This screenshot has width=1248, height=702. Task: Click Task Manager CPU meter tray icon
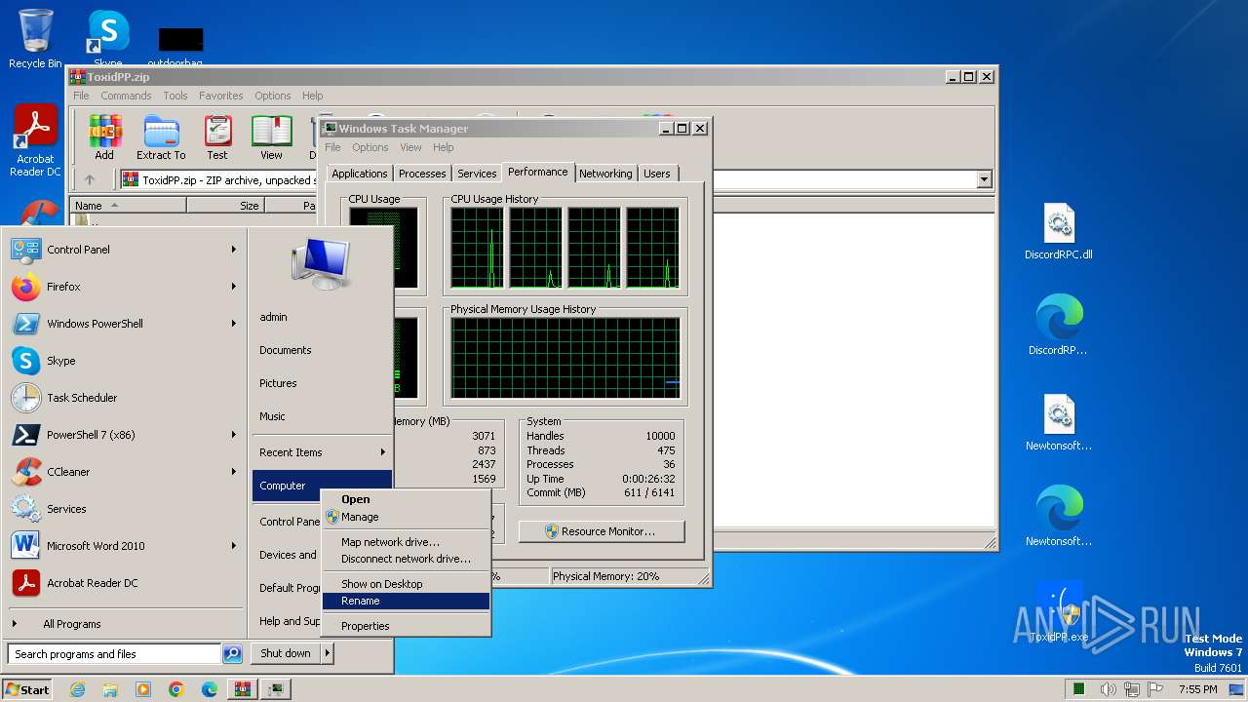pyautogui.click(x=1079, y=689)
